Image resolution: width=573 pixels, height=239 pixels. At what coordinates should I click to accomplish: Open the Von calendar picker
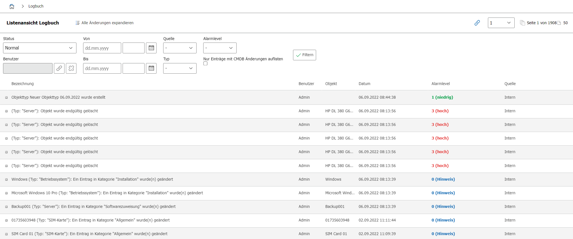coord(151,48)
